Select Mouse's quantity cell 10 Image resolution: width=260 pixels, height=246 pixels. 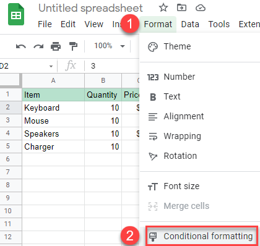coord(103,121)
